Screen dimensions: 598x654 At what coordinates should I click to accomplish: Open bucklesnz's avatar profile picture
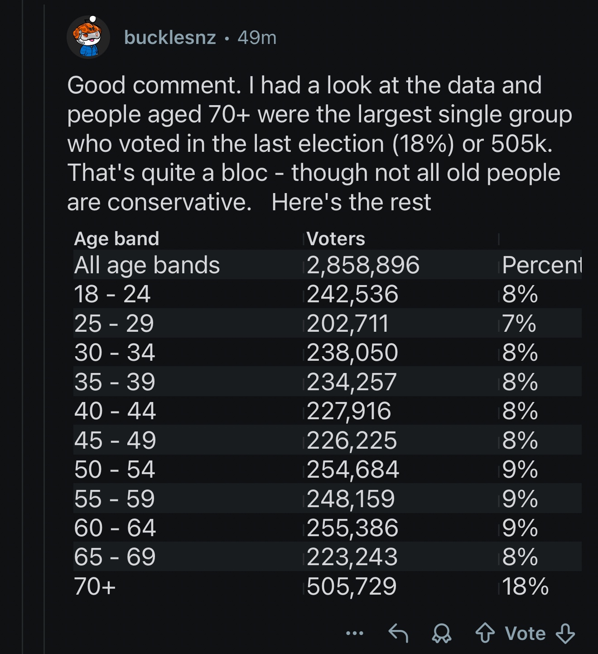[x=88, y=38]
